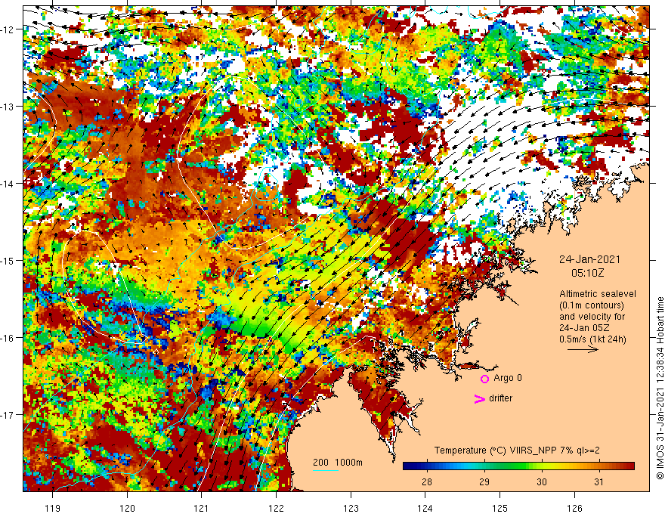Click the longitude axis label 120
665x514 pixels.
(x=127, y=508)
